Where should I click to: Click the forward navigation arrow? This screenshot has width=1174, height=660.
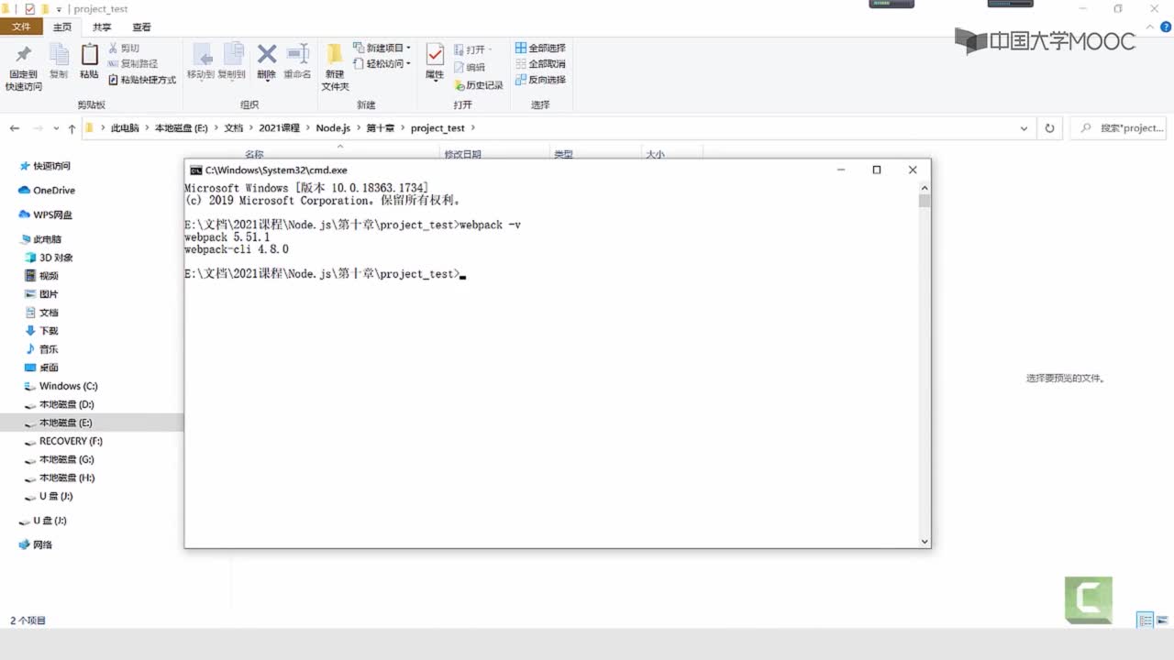click(x=38, y=128)
